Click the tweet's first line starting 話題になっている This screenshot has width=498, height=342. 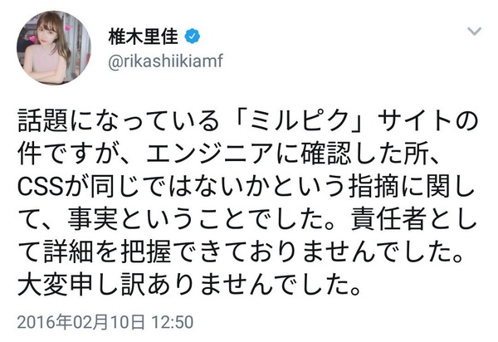pos(247,121)
